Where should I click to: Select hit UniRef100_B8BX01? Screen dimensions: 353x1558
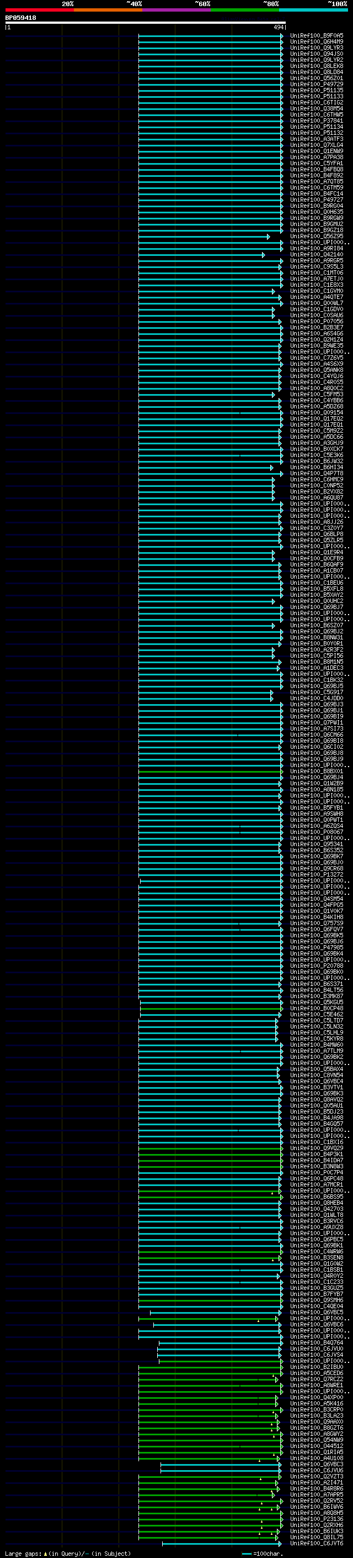point(316,771)
